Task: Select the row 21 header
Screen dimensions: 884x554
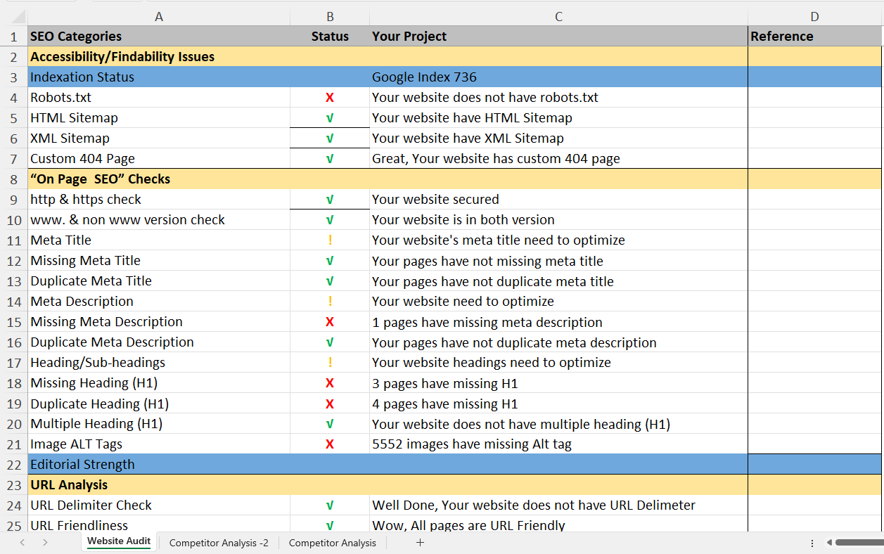Action: (13, 444)
